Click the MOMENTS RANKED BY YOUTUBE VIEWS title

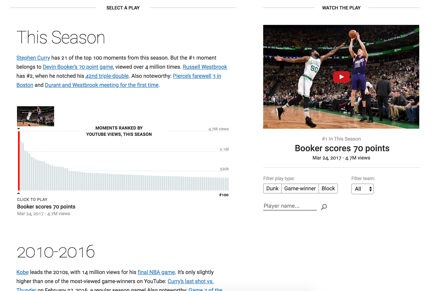click(119, 131)
